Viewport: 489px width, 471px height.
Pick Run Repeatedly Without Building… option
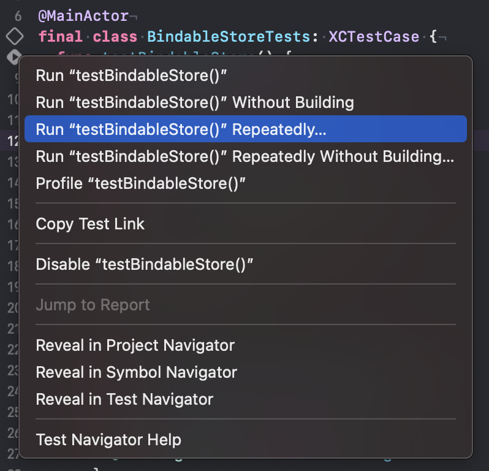[x=245, y=156]
